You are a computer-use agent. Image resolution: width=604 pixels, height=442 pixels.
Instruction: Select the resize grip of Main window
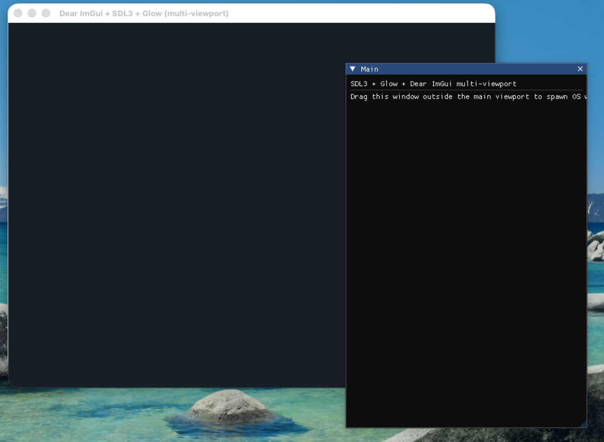click(583, 424)
